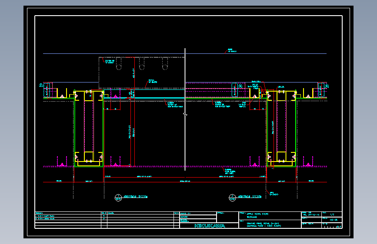The width and height of the screenshot is (377, 244).
Task: Click the revision triangle marker at far left
Action: pos(41,85)
